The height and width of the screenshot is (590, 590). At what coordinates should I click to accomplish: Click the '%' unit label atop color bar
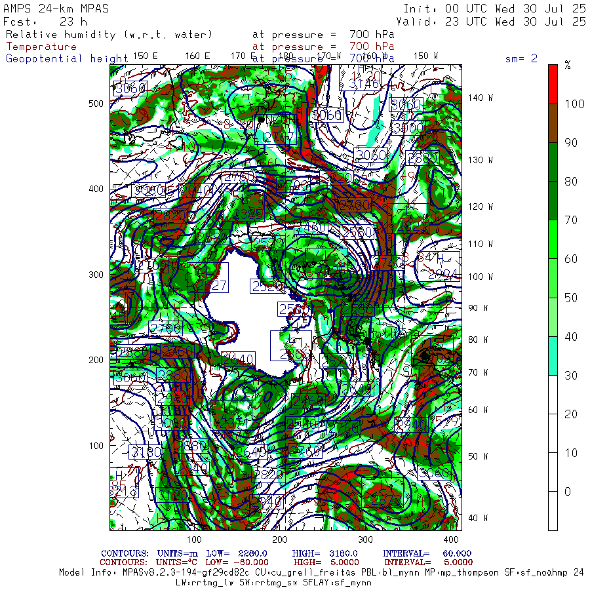click(568, 66)
